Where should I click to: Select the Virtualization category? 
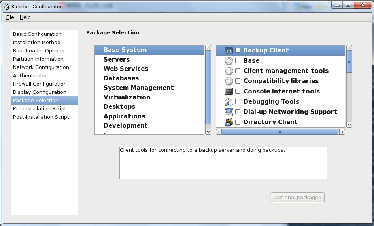[149, 97]
